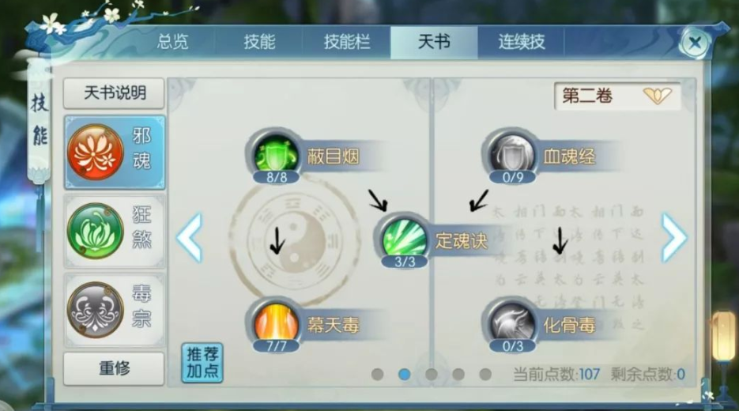Switch to the 技能栏 tab
The width and height of the screenshot is (739, 411).
point(347,42)
